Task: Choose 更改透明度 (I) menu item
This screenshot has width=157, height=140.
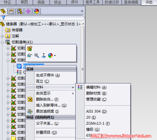Action: 47,111
